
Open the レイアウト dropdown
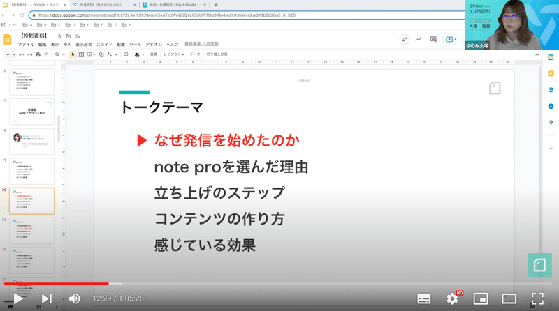[x=173, y=54]
